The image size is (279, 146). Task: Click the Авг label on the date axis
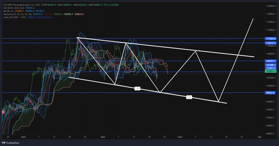click(x=259, y=137)
